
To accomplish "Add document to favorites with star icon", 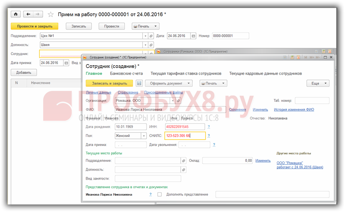I will click(51, 14).
